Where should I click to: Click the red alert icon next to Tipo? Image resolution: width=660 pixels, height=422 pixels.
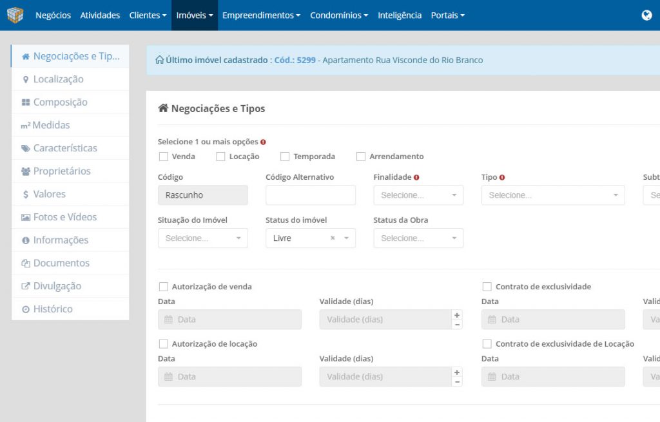click(x=502, y=178)
